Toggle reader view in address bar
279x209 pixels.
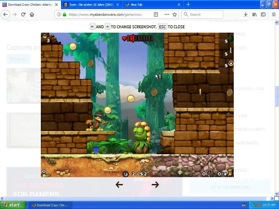coord(156,15)
